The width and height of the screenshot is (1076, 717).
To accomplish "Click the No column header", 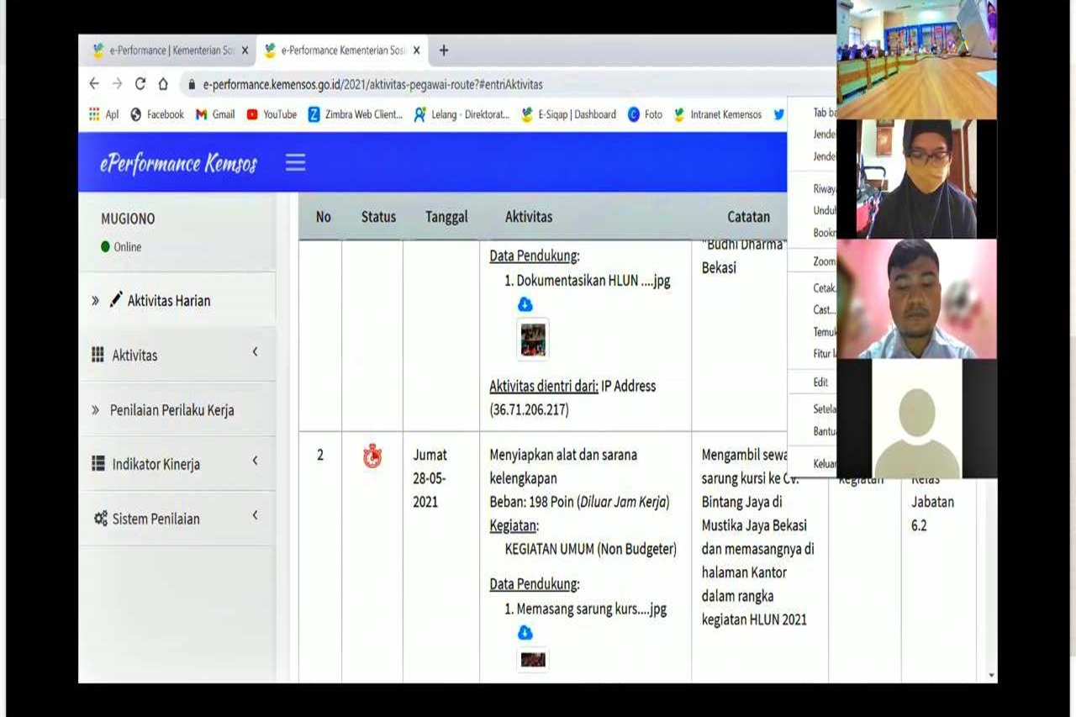I will (323, 217).
